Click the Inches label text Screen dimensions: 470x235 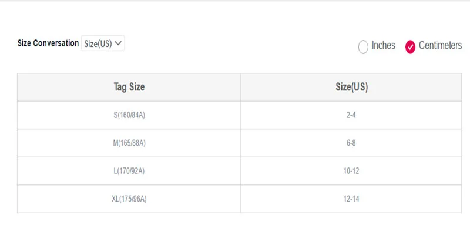point(384,45)
